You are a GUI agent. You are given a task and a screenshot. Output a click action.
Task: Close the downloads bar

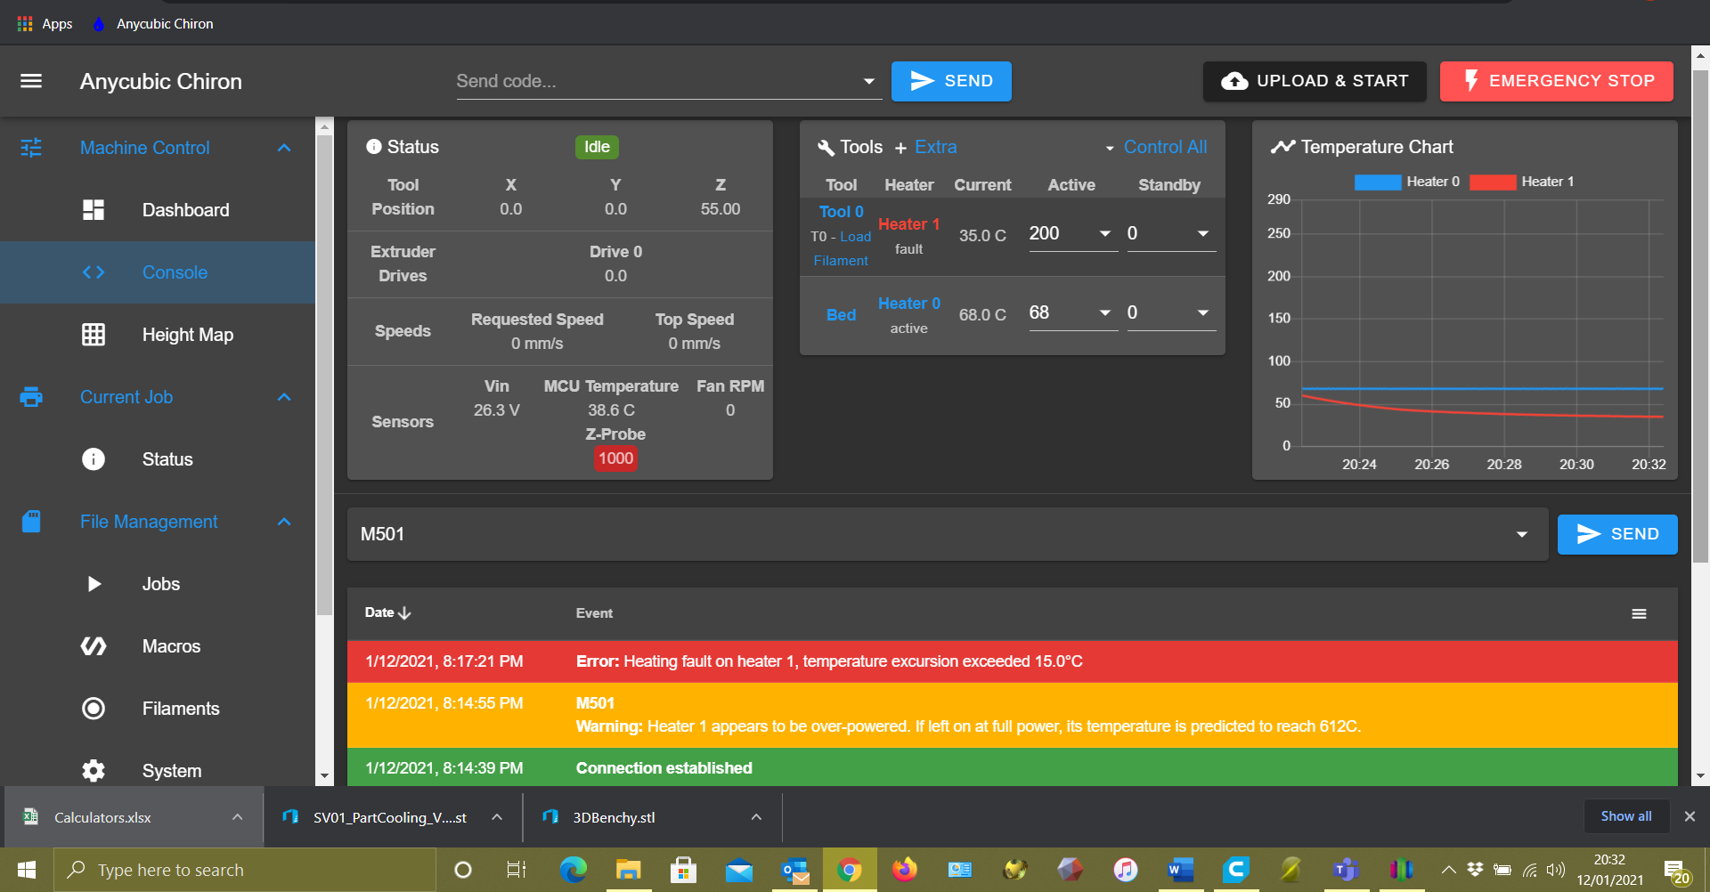(1690, 816)
